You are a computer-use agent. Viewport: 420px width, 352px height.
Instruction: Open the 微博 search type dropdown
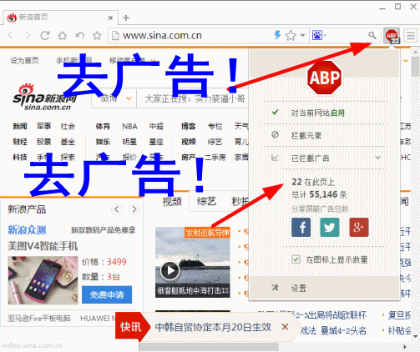pyautogui.click(x=115, y=98)
